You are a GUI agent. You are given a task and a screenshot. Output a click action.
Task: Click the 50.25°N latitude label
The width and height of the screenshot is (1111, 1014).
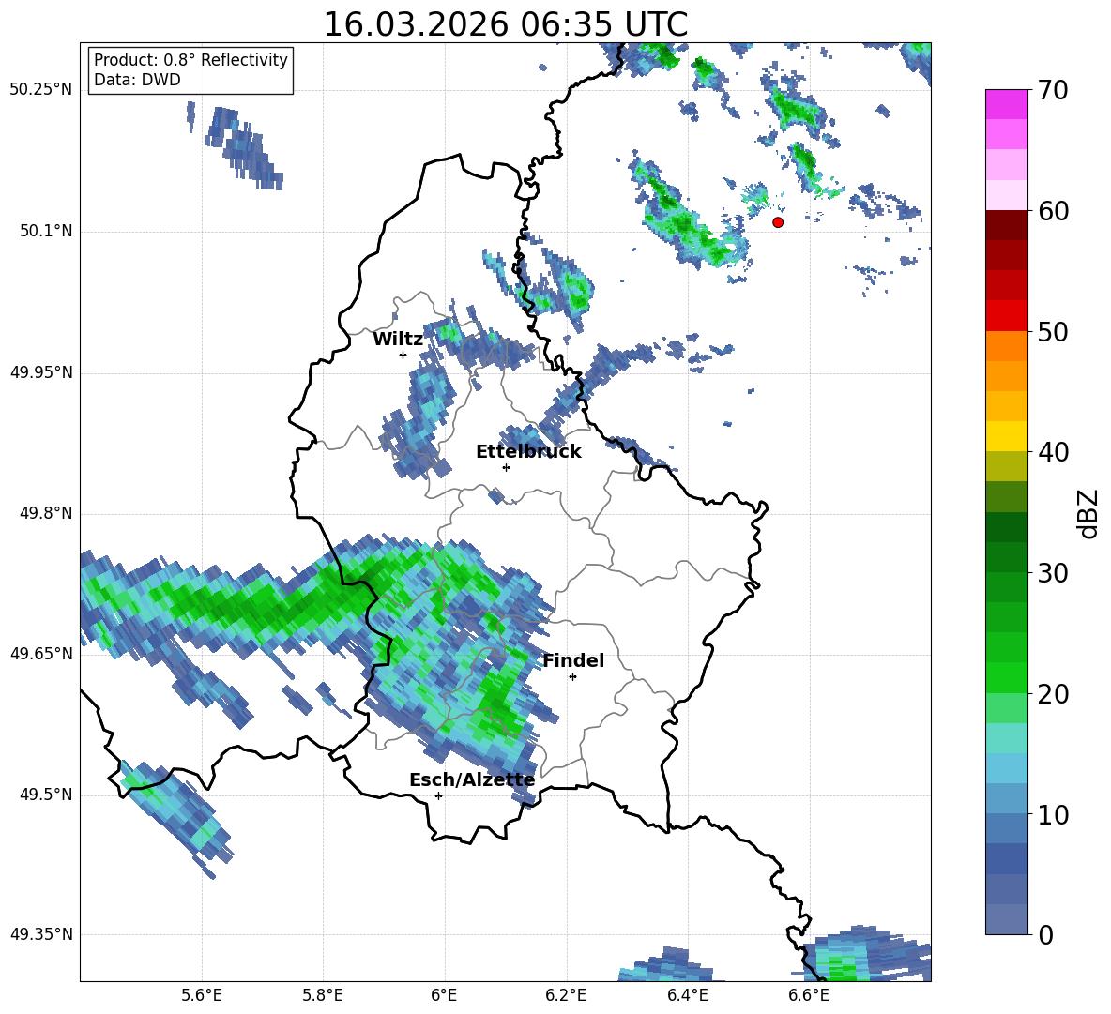tap(40, 90)
